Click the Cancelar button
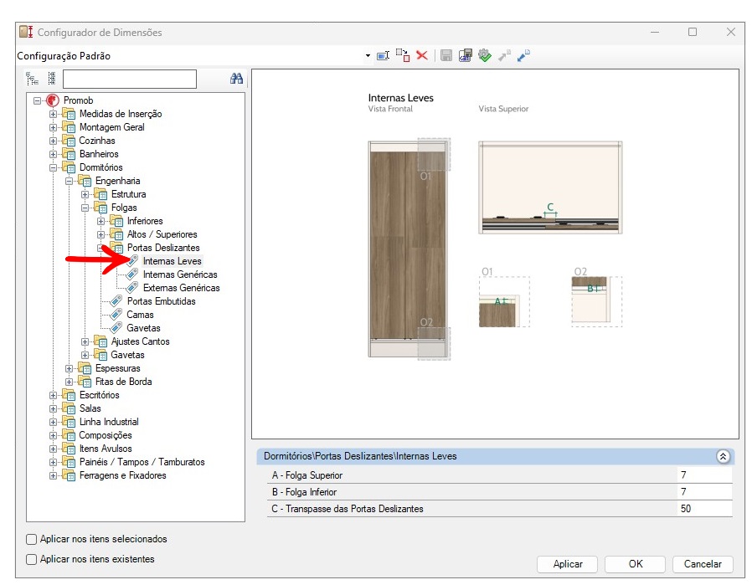The image size is (752, 585). pyautogui.click(x=703, y=564)
